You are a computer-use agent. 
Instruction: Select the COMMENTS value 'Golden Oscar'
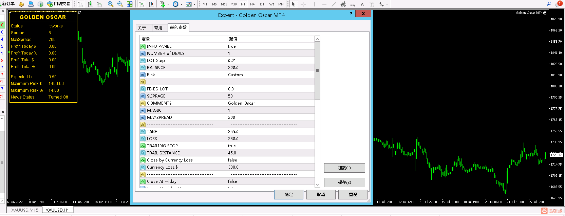(242, 103)
